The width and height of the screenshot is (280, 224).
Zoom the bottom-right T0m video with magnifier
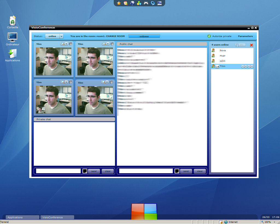click(103, 82)
